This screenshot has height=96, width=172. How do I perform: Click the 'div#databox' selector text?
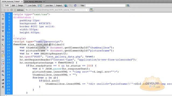pyautogui.click(x=22, y=17)
